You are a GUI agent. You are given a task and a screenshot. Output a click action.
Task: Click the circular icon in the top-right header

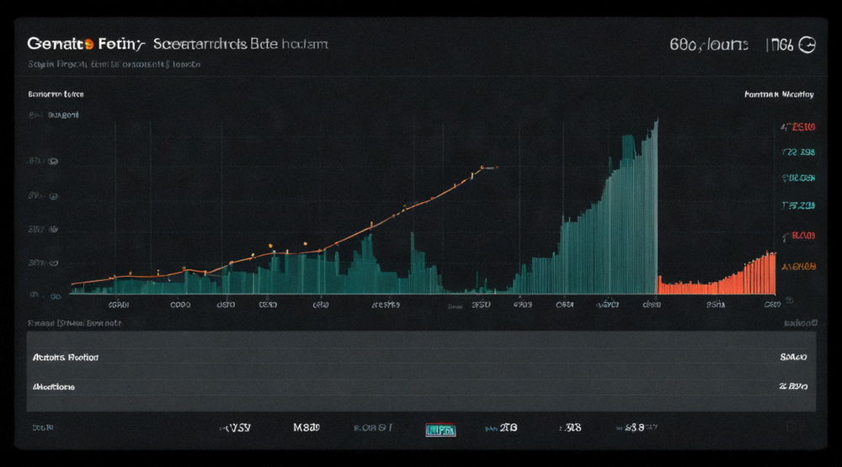(x=807, y=45)
